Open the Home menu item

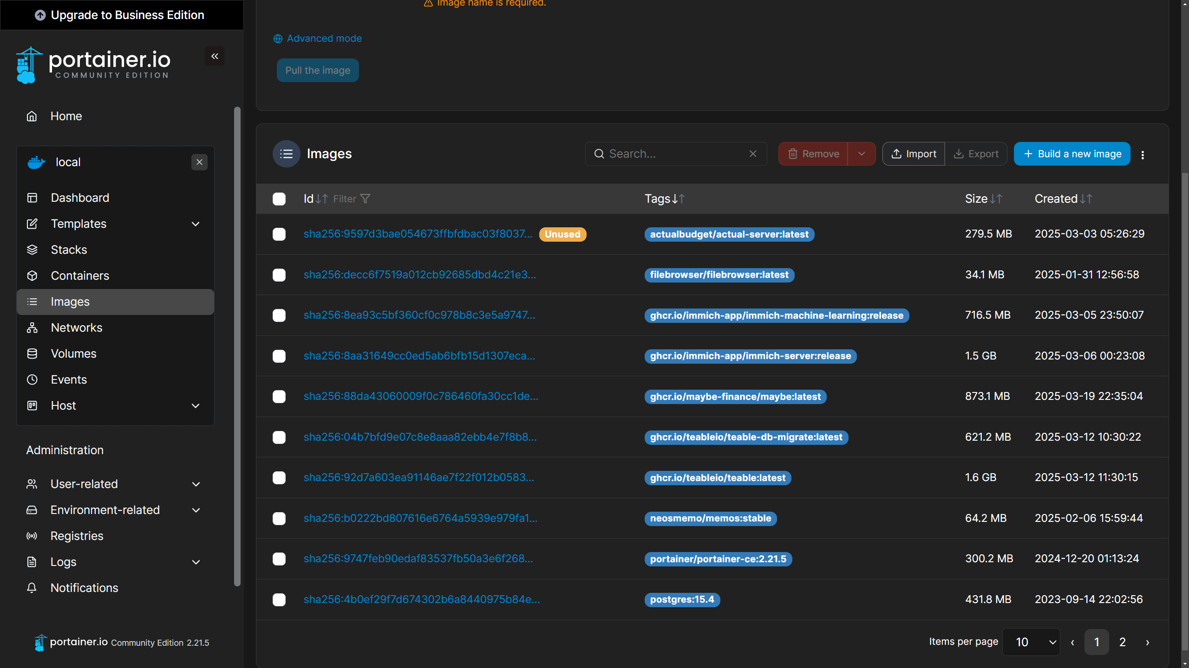[115, 116]
